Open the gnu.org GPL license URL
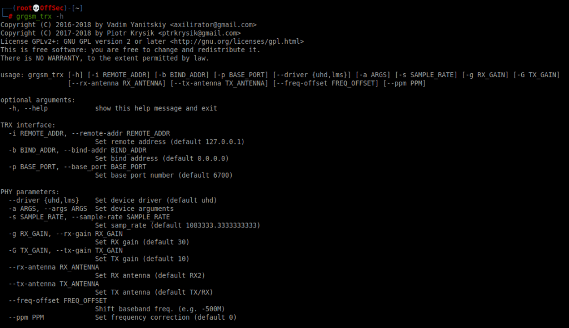 coord(237,41)
